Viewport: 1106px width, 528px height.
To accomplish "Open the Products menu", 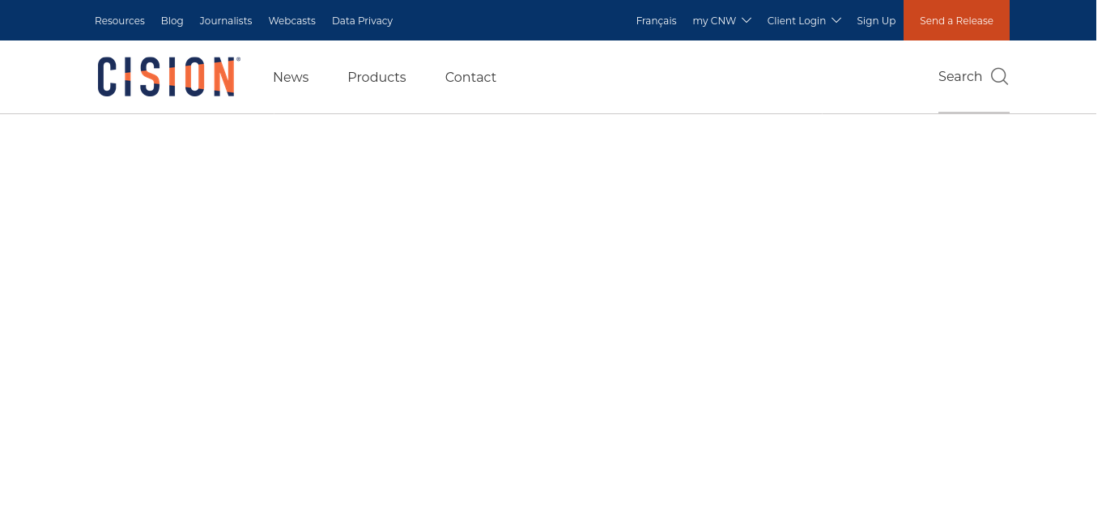I will point(376,77).
